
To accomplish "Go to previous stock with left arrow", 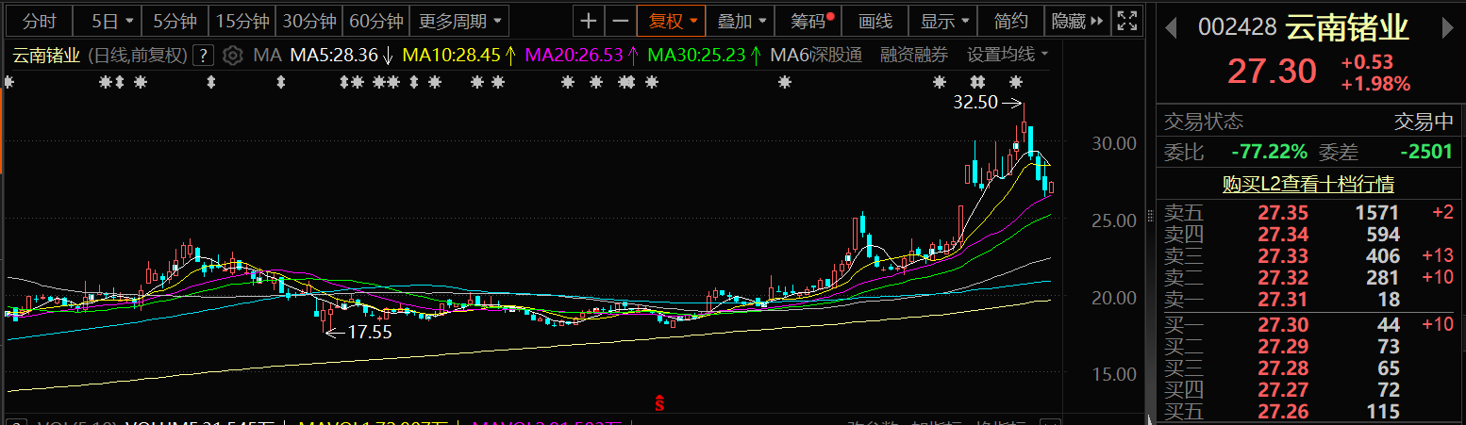I will coord(1171,29).
